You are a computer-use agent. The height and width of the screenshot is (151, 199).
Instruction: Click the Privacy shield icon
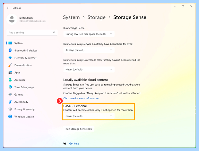(x=10, y=109)
